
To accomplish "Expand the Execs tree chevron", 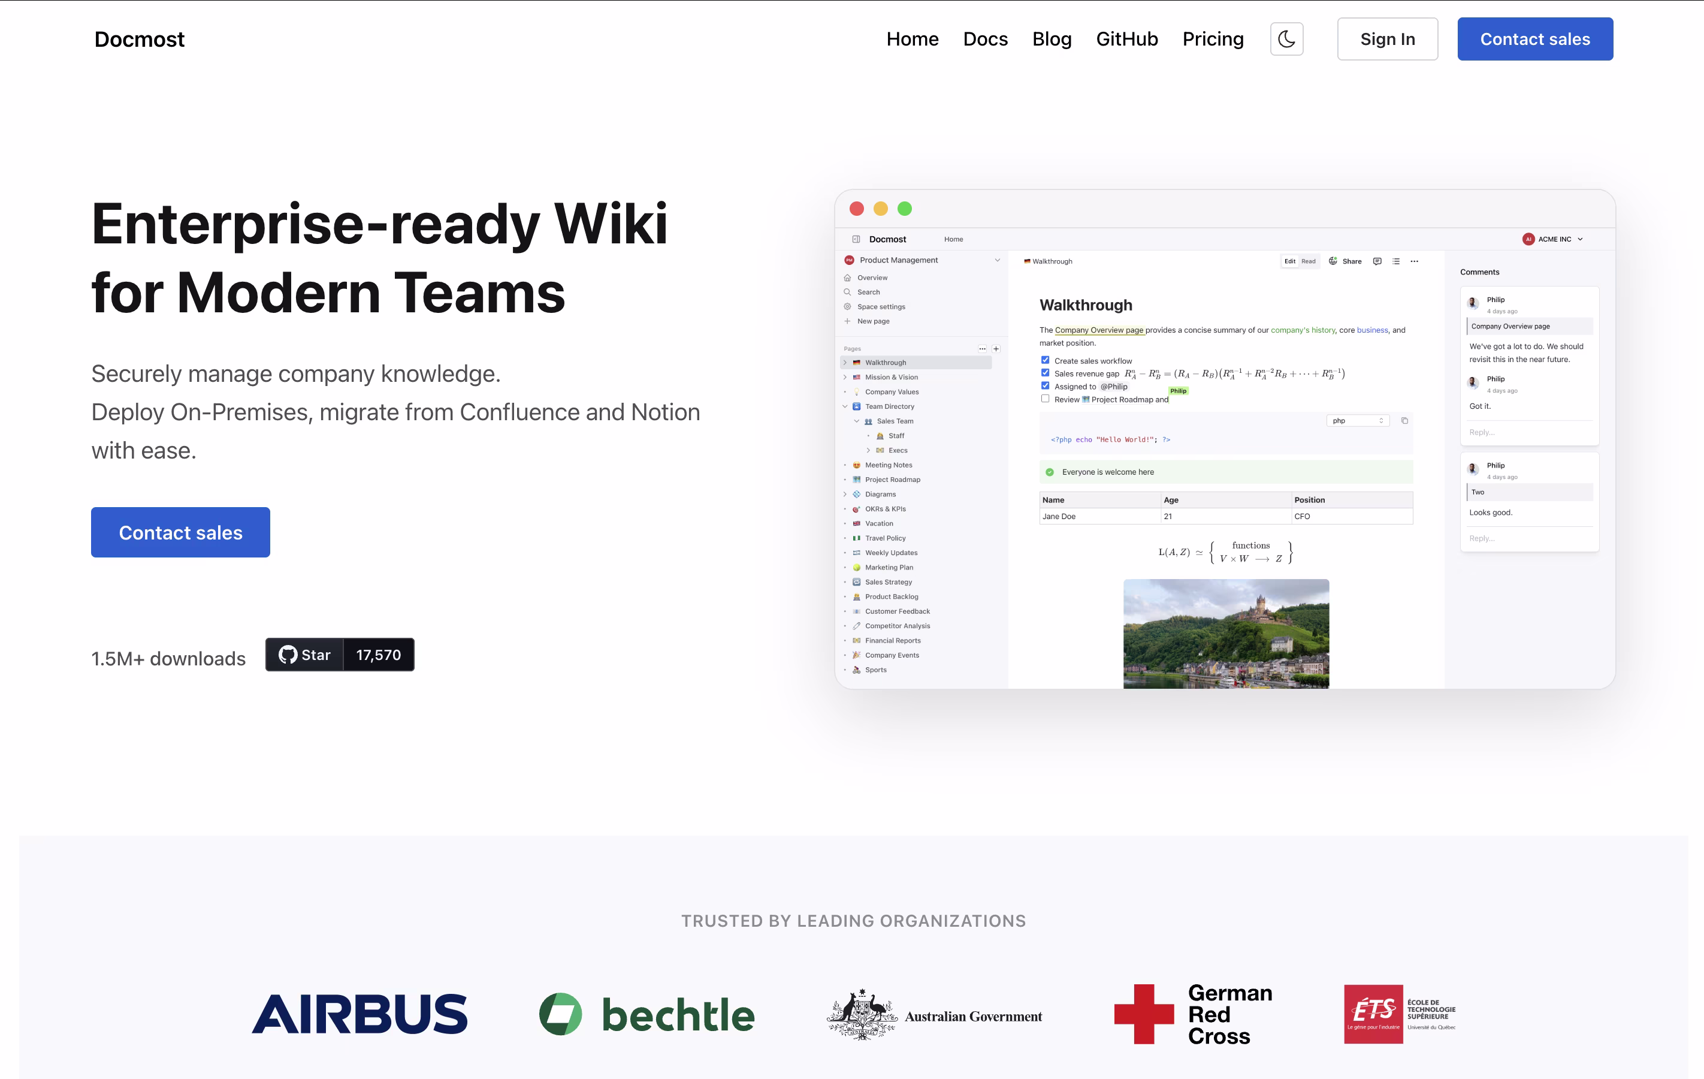I will [x=868, y=450].
